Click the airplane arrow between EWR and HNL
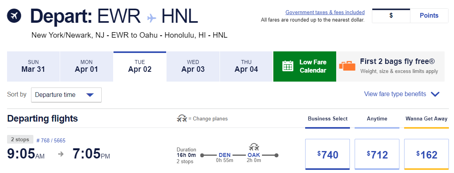The width and height of the screenshot is (454, 173). point(152,17)
